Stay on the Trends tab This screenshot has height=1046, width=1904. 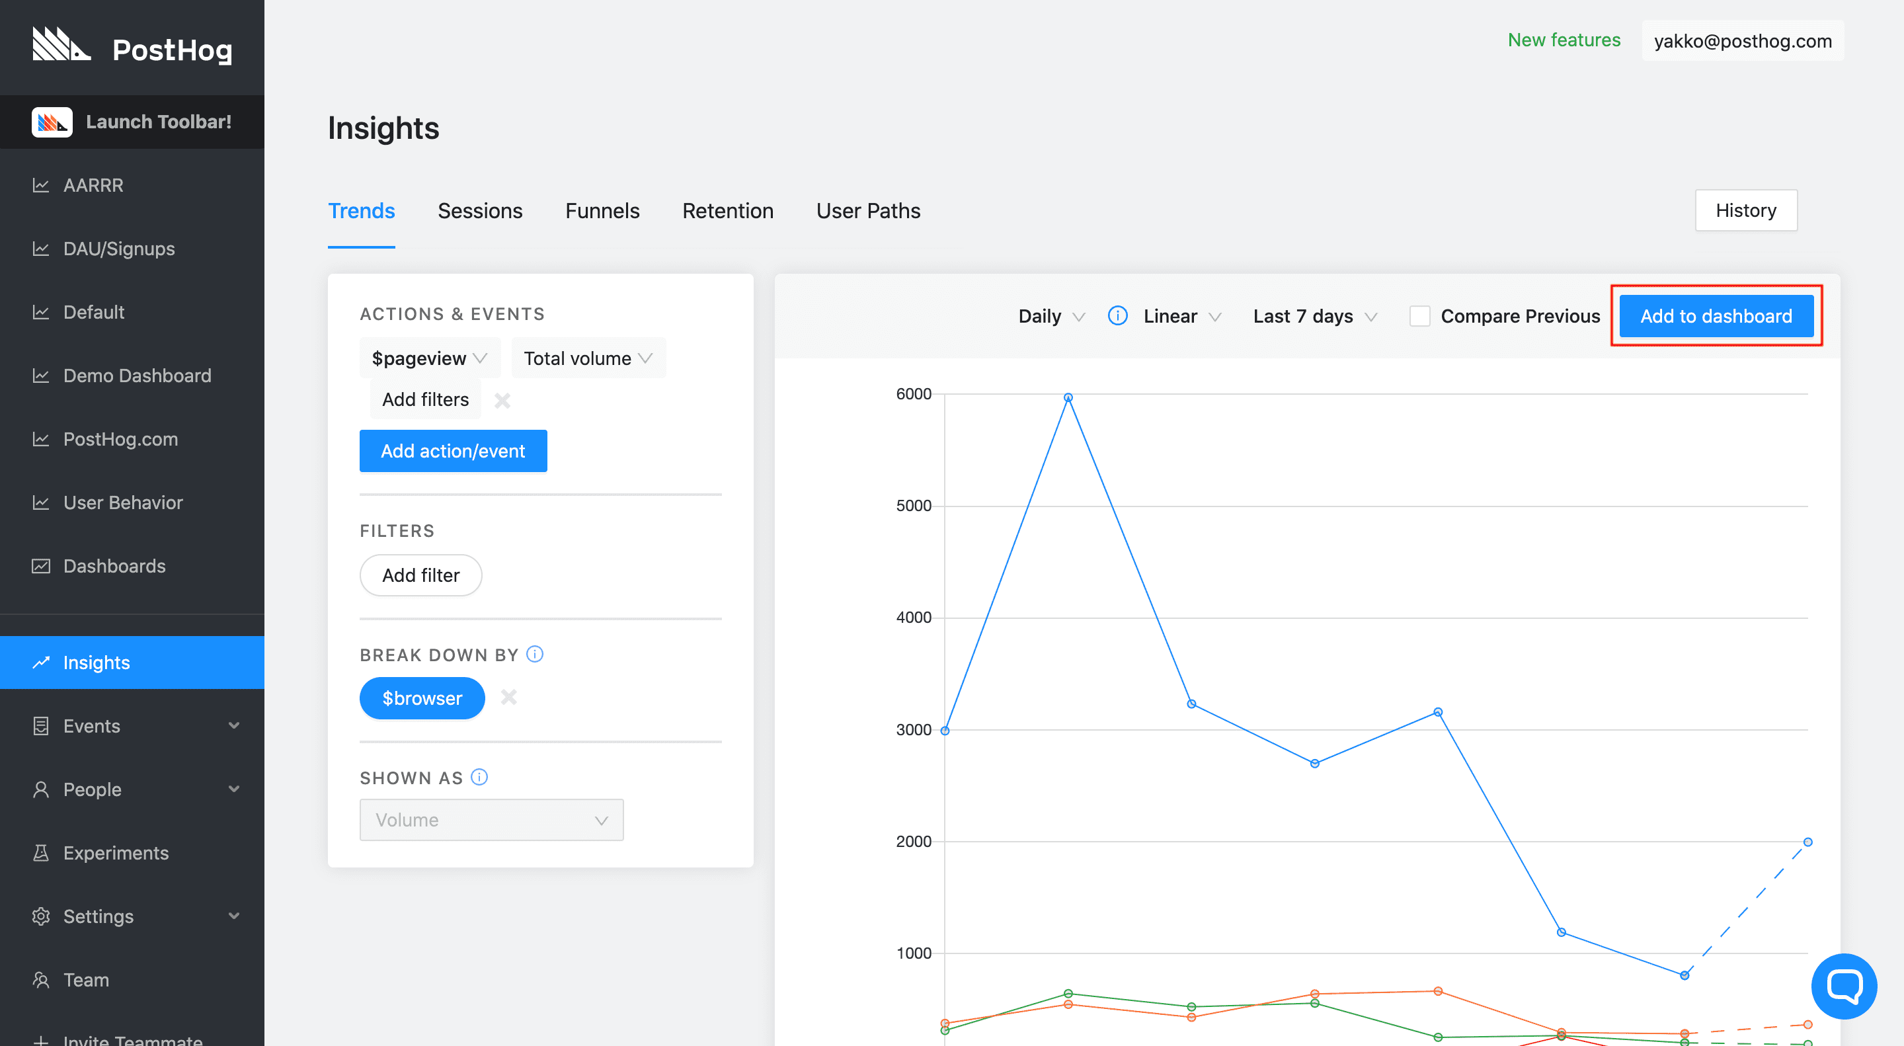click(x=362, y=212)
